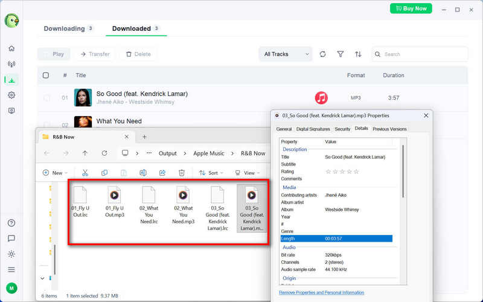Refresh the Explorer folder view
Image resolution: width=483 pixels, height=302 pixels.
[x=104, y=153]
